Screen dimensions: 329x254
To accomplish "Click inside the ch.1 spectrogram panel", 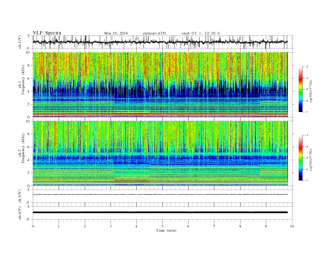I will [x=160, y=85].
